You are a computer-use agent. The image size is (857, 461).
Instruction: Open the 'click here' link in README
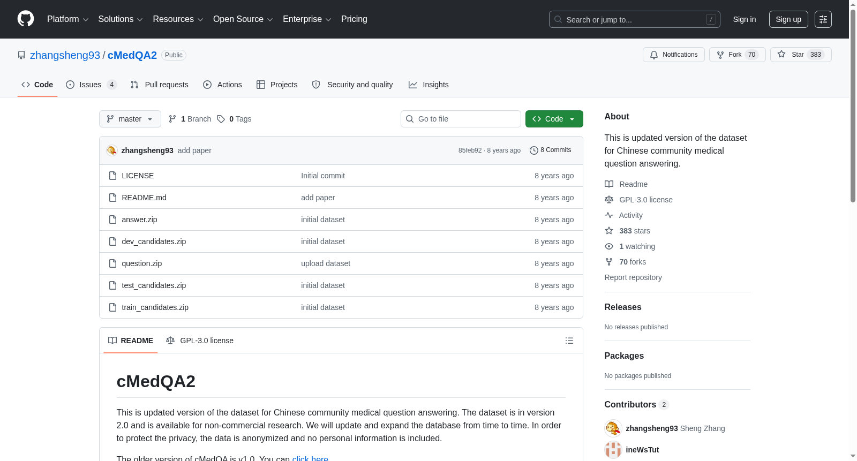[310, 458]
